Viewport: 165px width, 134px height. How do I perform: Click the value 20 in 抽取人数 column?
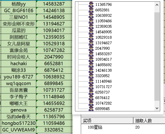click(137, 127)
